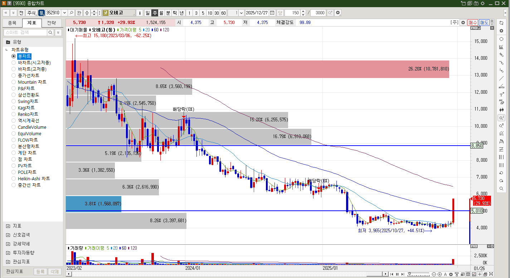Expand the 강세약세 section
This screenshot has width=510, height=278.
[8, 244]
